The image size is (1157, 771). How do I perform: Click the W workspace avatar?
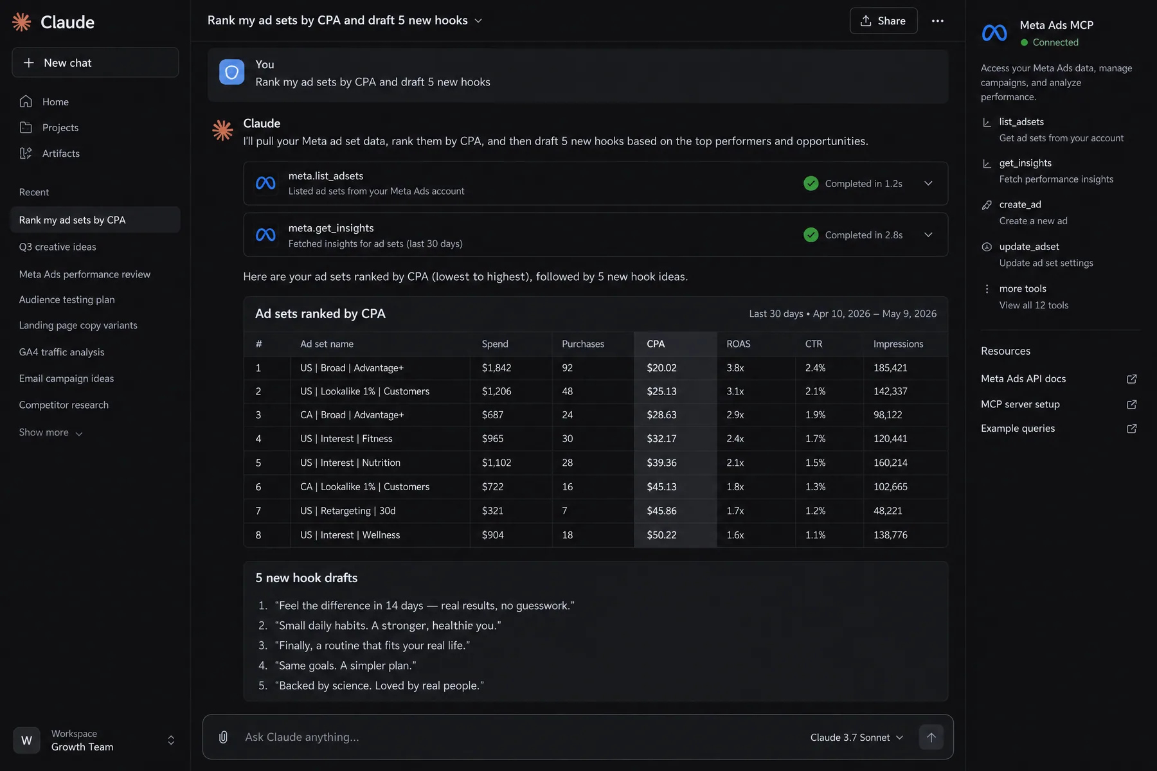(x=26, y=740)
